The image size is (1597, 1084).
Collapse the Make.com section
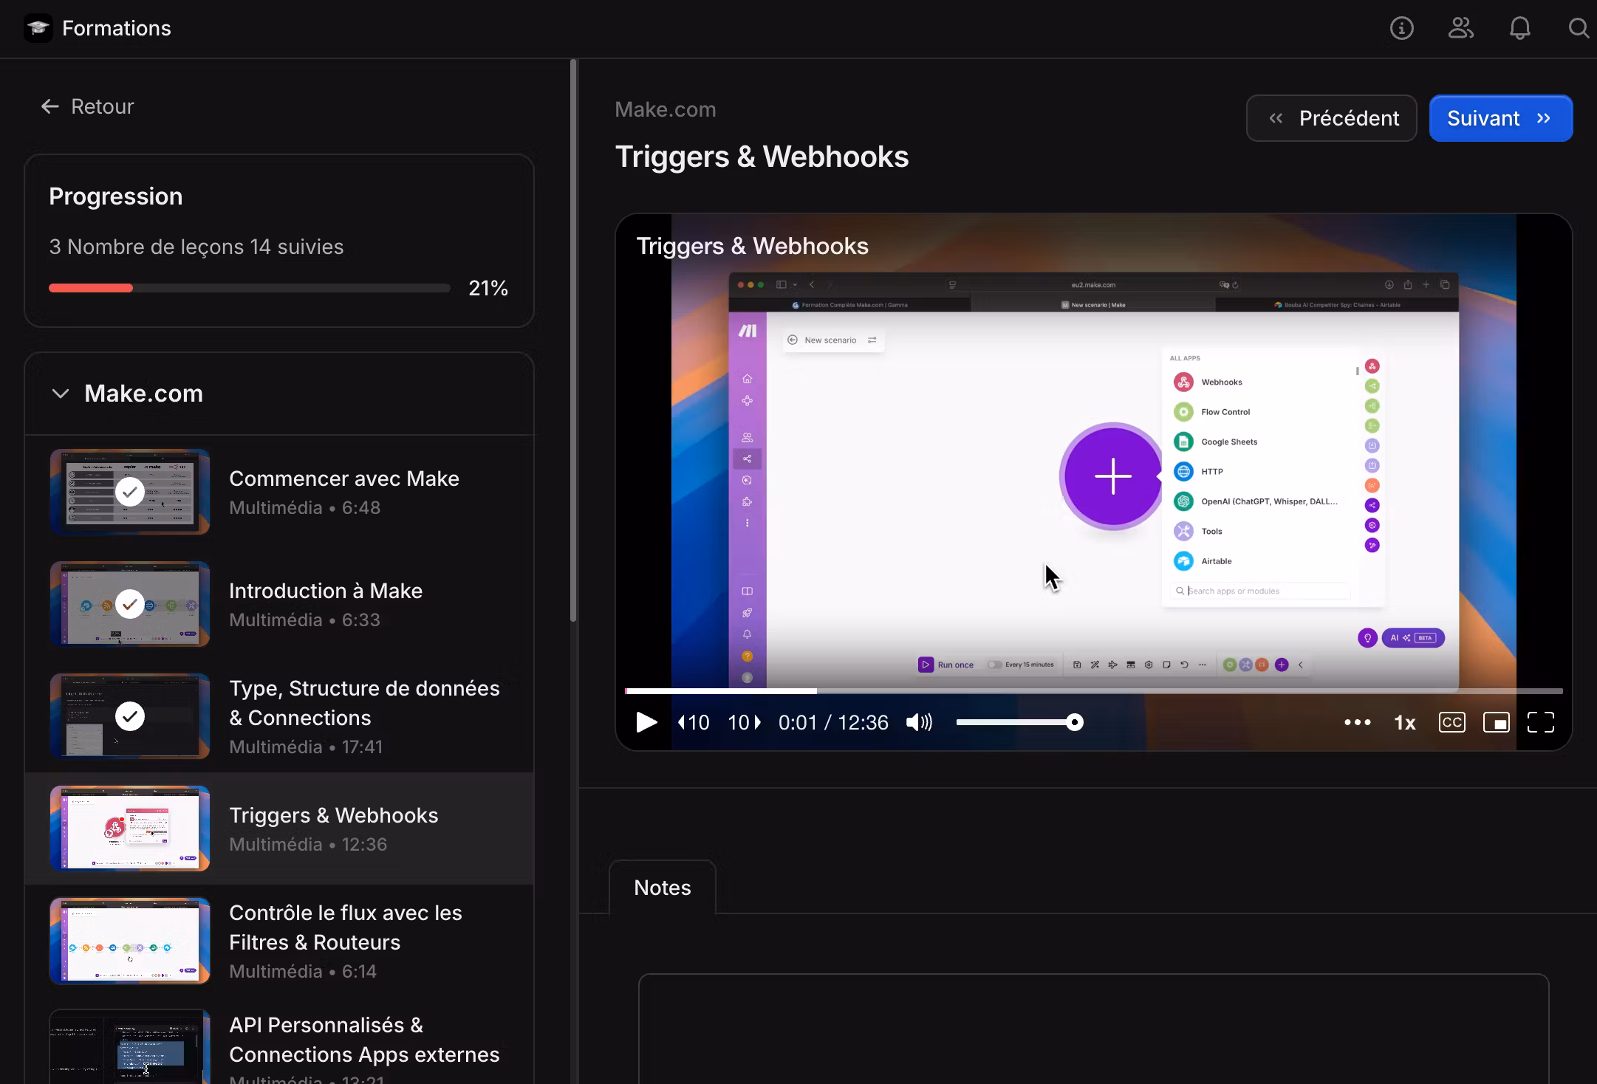click(61, 394)
